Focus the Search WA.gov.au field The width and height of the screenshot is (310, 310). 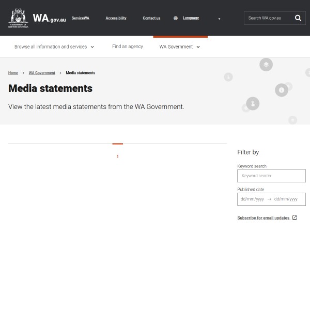click(269, 18)
